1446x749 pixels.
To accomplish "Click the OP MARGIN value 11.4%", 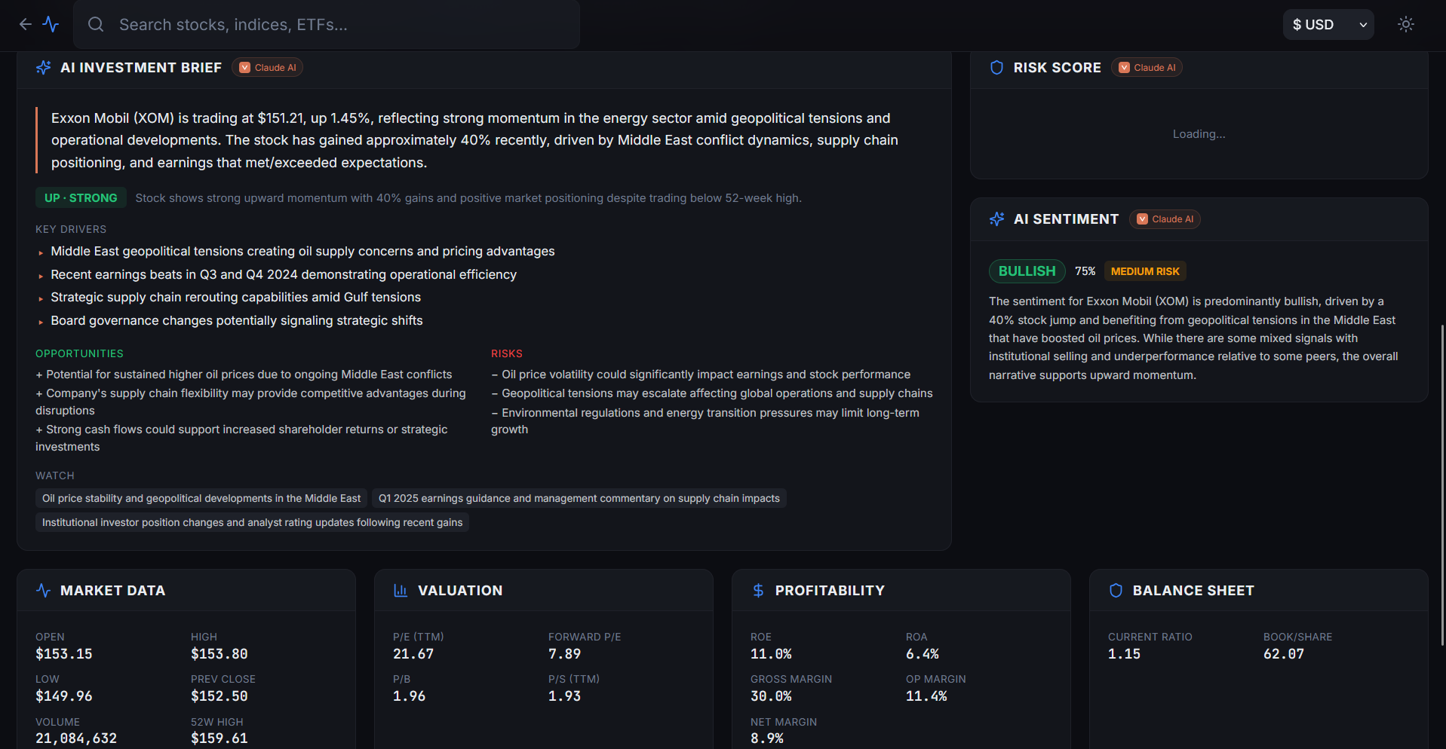I will click(x=926, y=696).
